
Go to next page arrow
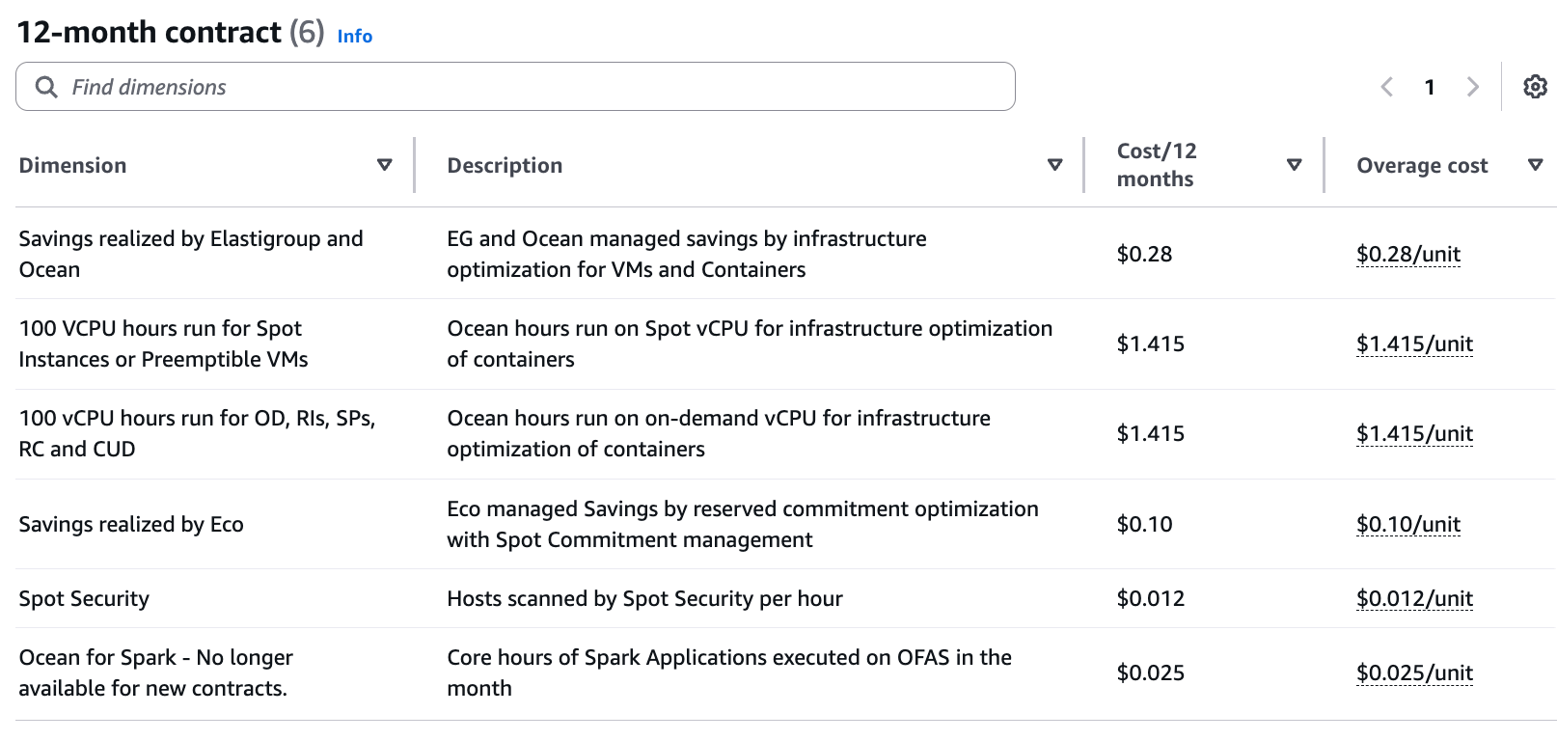[x=1472, y=87]
